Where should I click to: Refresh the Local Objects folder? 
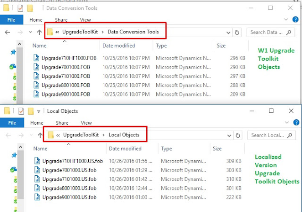tap(238, 135)
